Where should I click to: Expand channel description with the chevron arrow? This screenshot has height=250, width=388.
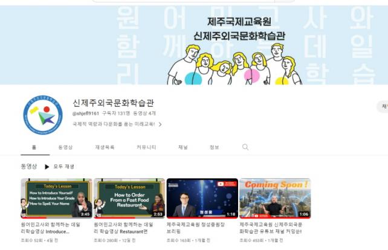click(160, 124)
